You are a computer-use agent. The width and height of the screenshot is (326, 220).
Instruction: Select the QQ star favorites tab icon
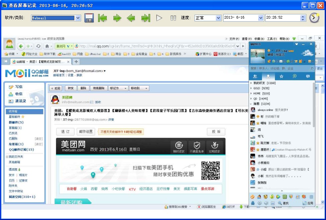coord(281,76)
